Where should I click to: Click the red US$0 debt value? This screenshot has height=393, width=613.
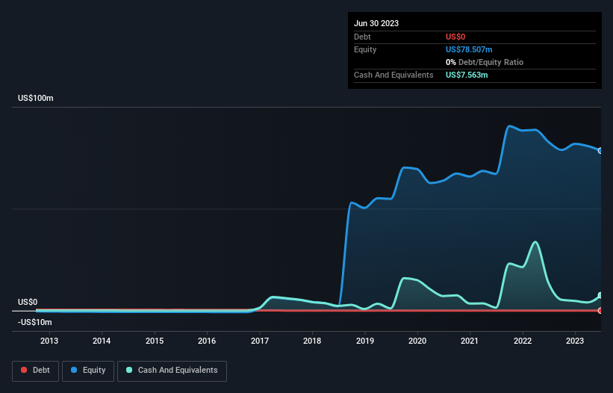pyautogui.click(x=455, y=37)
